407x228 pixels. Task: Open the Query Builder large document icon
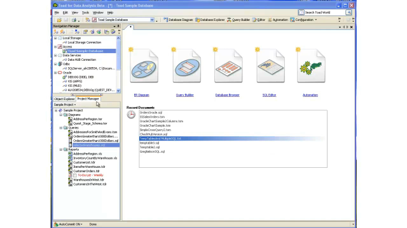pos(186,66)
